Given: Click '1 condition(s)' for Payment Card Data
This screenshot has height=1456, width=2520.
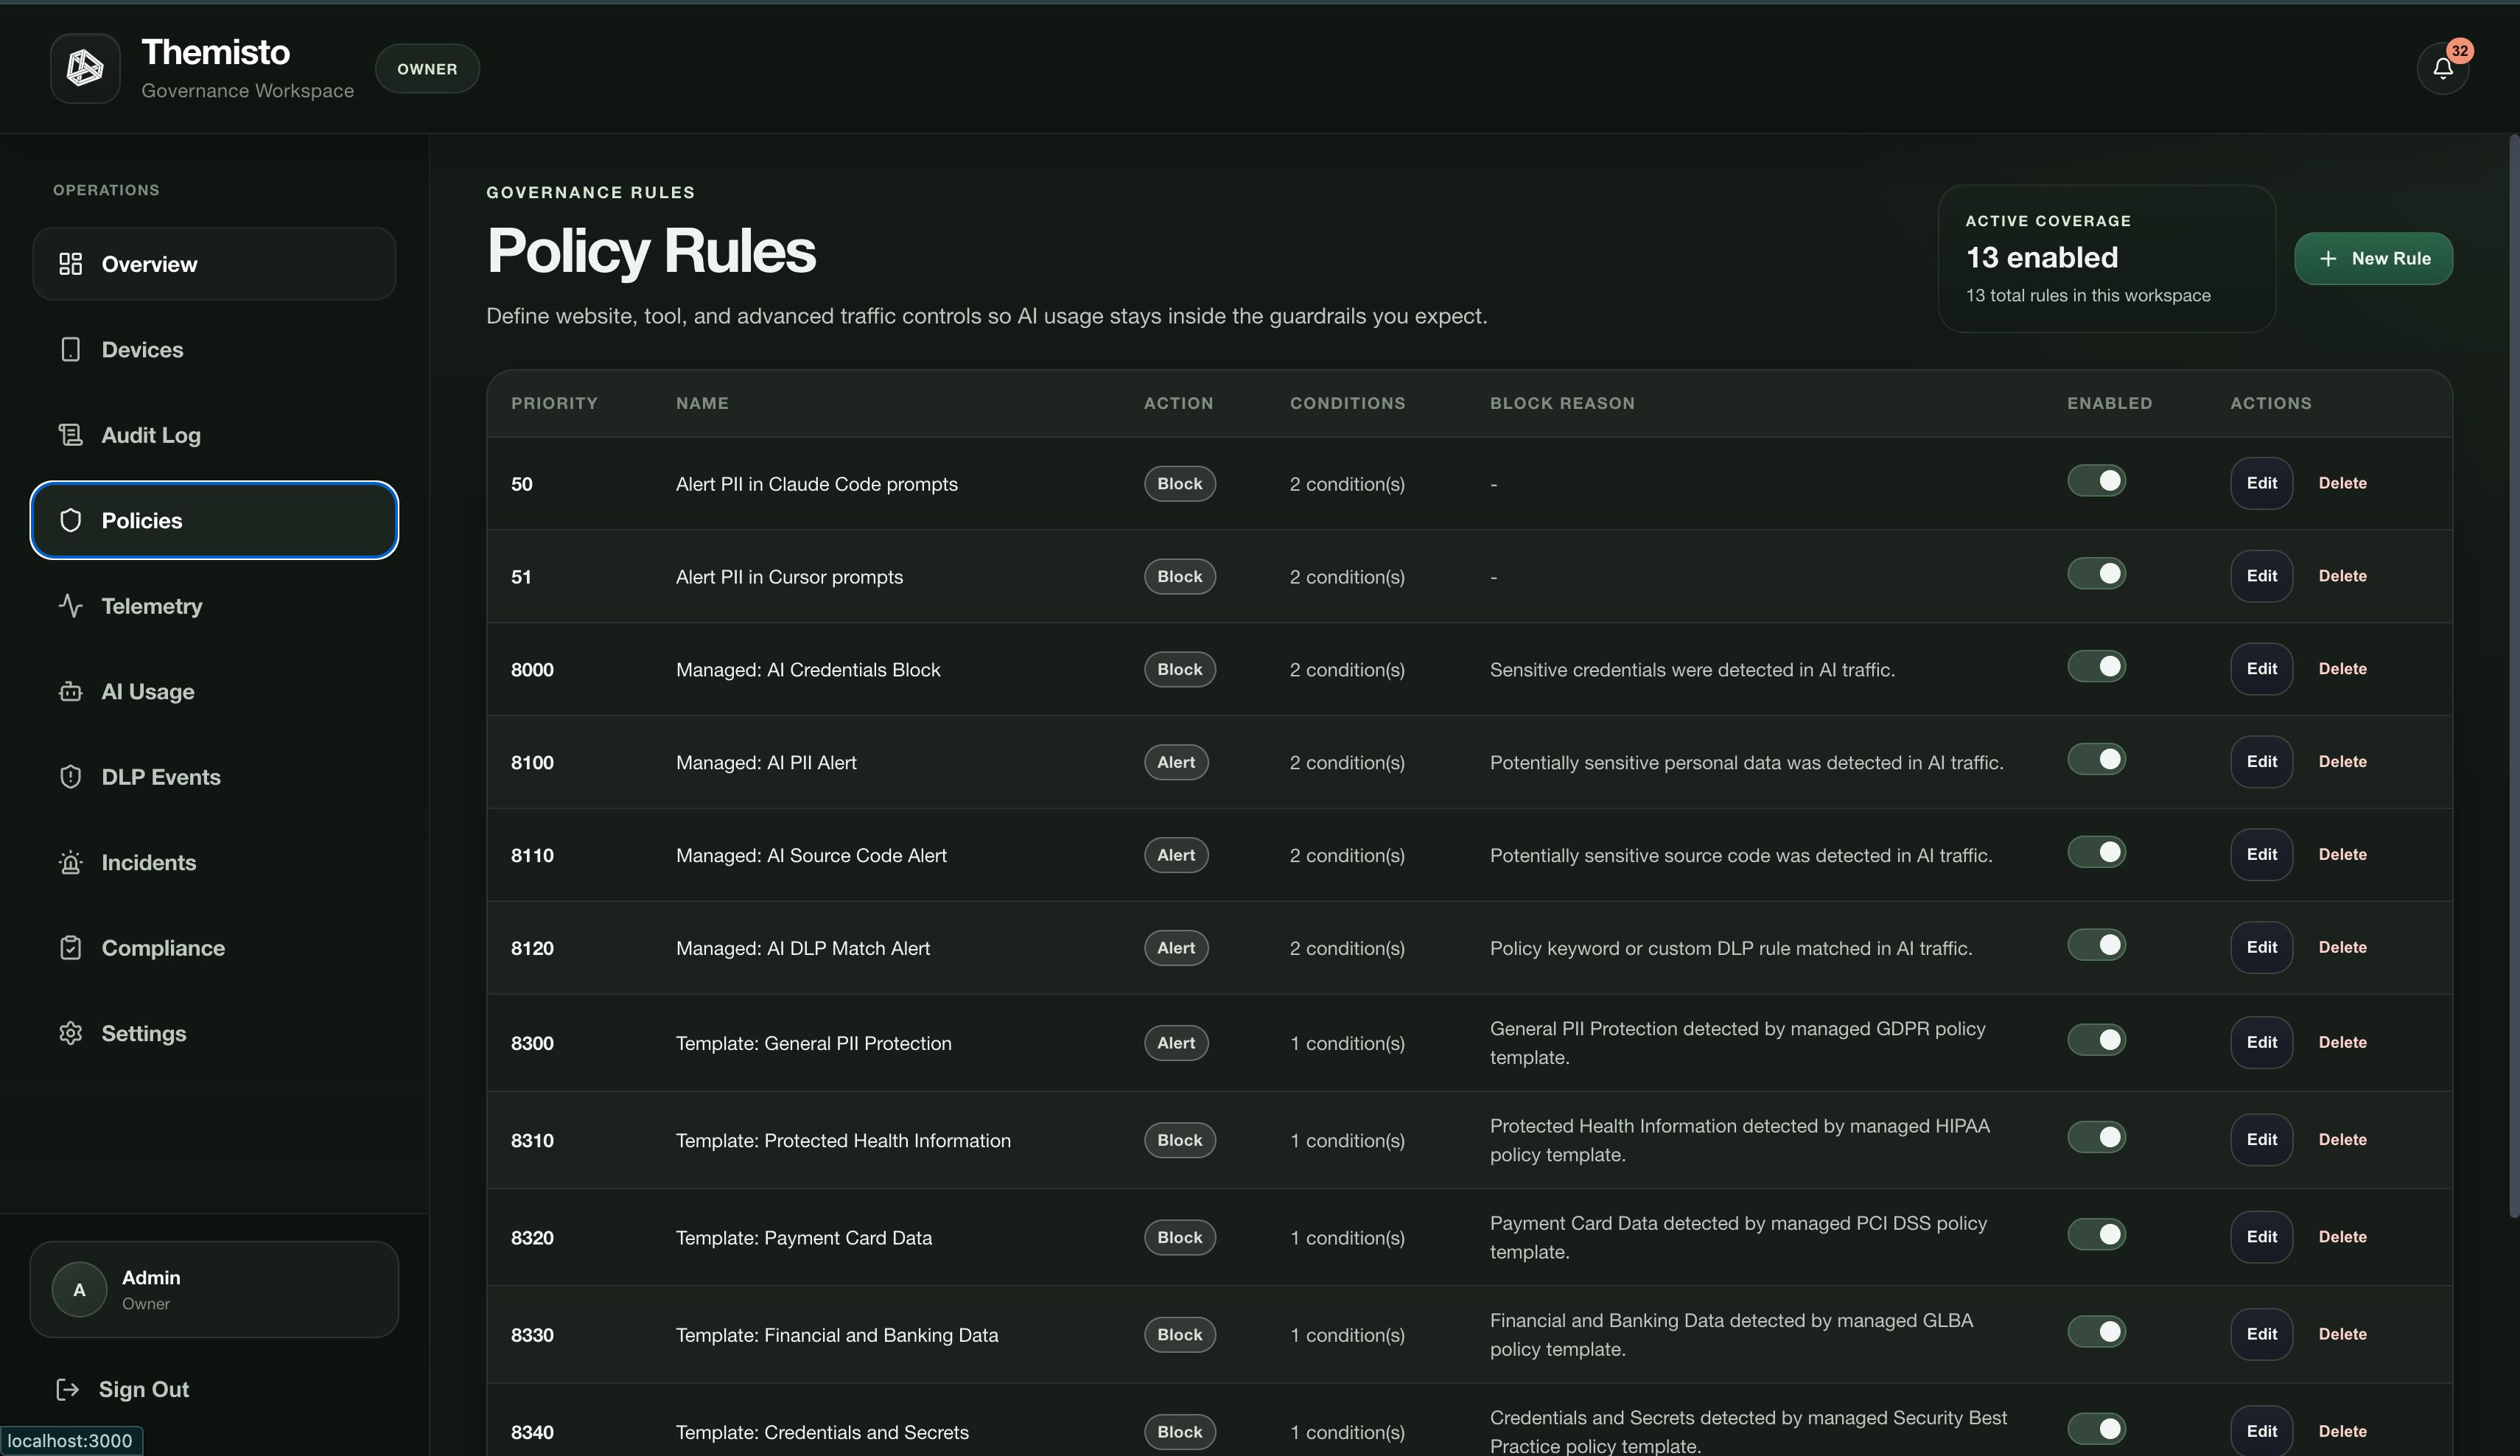Looking at the screenshot, I should tap(1347, 1238).
